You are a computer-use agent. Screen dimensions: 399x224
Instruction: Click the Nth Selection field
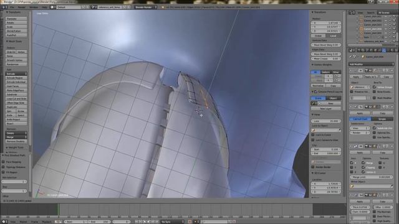(x=14, y=182)
